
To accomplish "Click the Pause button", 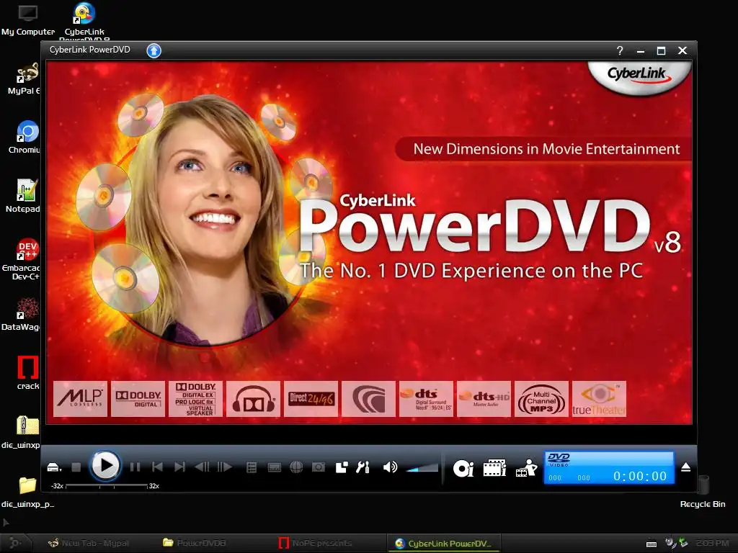I will [135, 467].
